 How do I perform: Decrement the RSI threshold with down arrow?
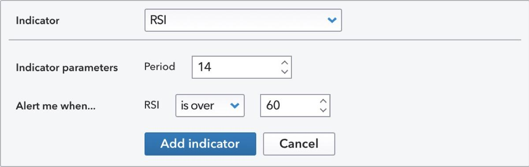point(323,111)
